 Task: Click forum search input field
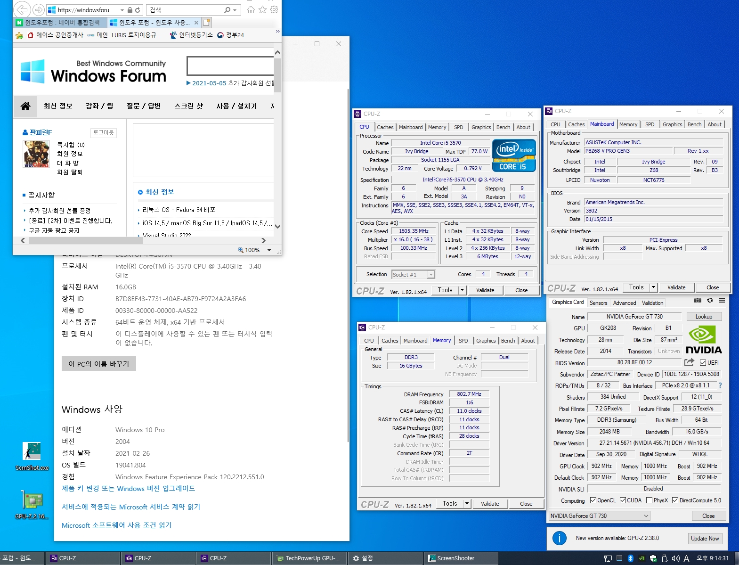pyautogui.click(x=230, y=66)
